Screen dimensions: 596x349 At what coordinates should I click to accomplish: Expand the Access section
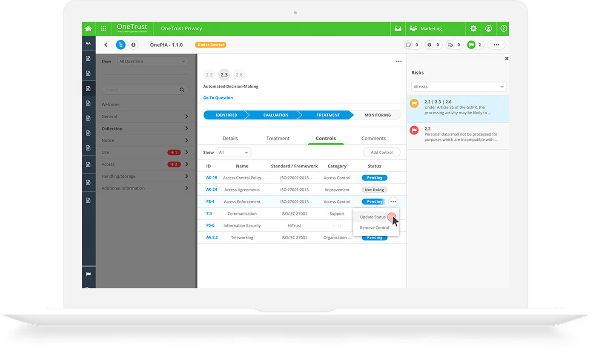pyautogui.click(x=145, y=164)
